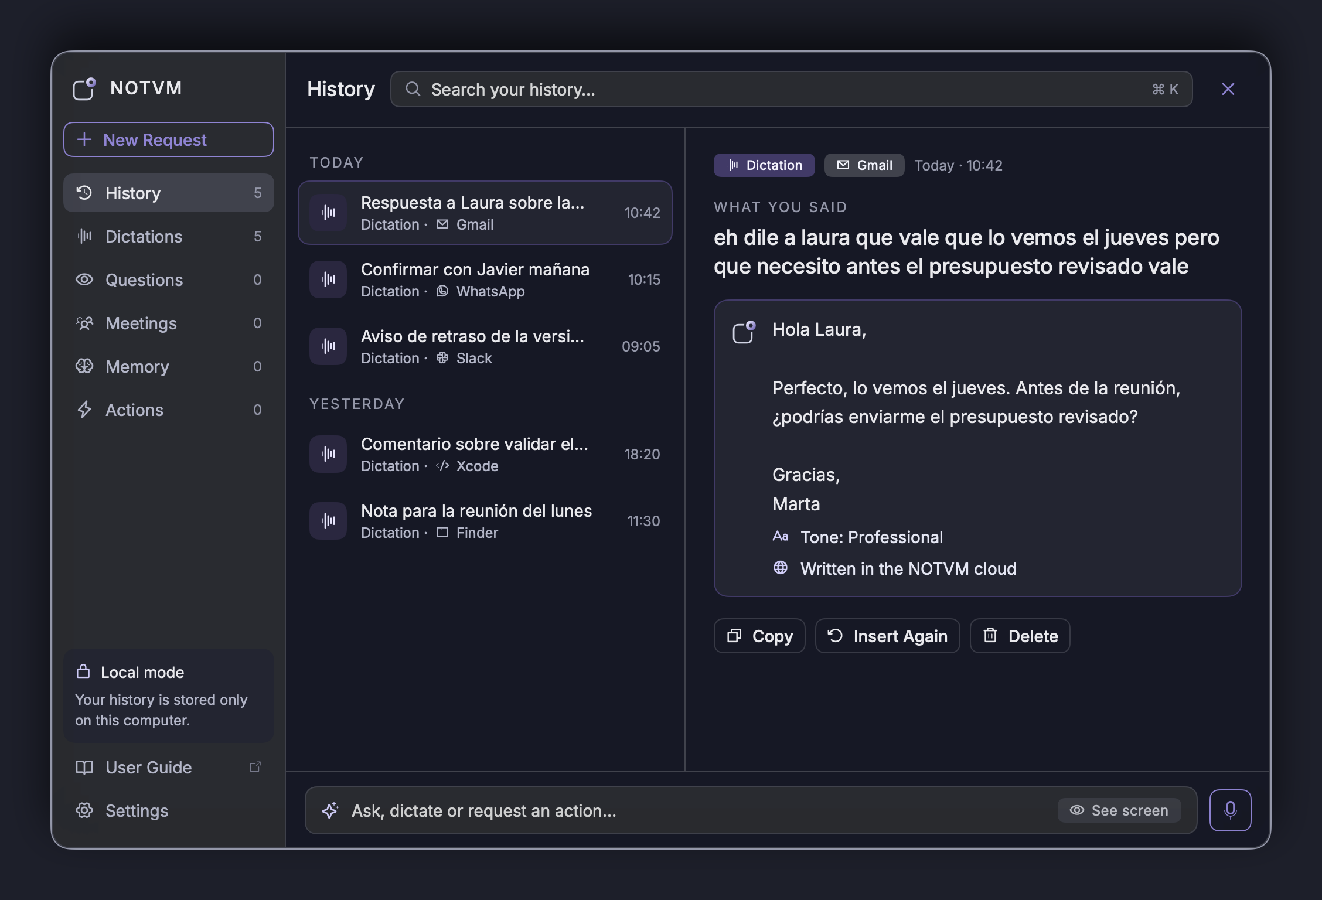Open the Dictations section
The height and width of the screenshot is (900, 1322).
point(169,236)
